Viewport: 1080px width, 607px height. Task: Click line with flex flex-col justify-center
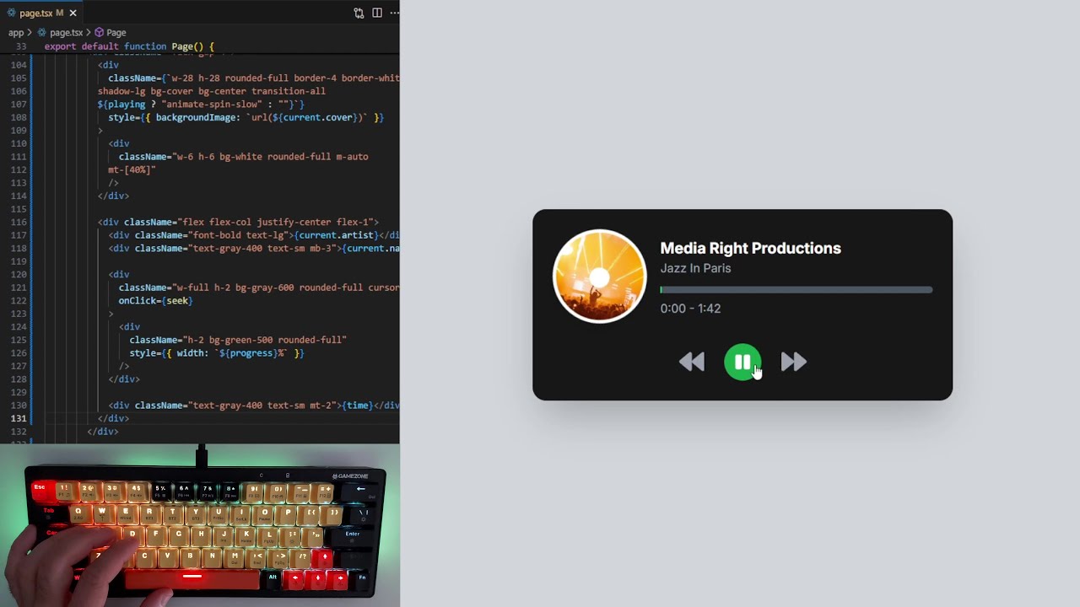pyautogui.click(x=238, y=222)
